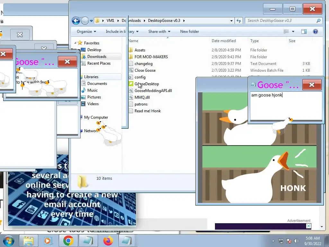Show hidden system tray icons
This screenshot has width=329, height=247.
click(273, 241)
